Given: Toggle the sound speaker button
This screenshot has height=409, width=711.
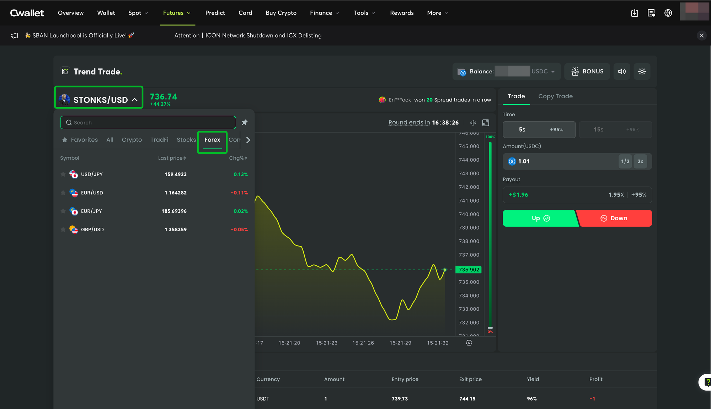Looking at the screenshot, I should [622, 71].
